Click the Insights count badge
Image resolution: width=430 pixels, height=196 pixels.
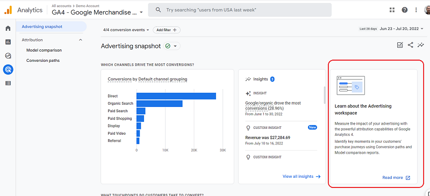[273, 79]
